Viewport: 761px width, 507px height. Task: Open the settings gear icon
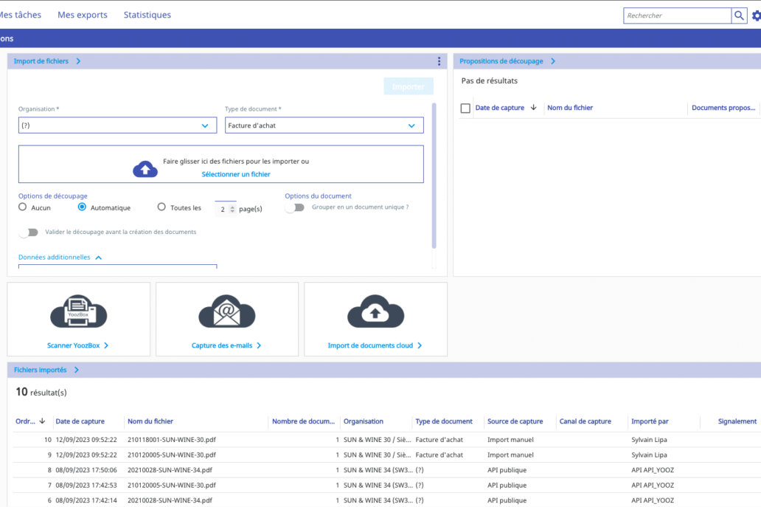(756, 15)
